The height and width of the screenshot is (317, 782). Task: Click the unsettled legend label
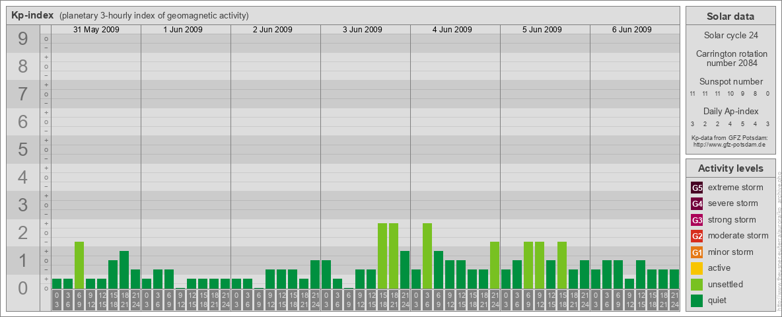coord(726,285)
